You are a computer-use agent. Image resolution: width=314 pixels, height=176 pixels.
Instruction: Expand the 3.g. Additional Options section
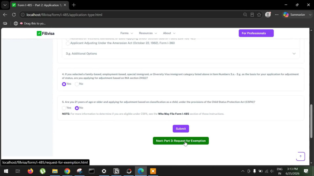point(181,54)
